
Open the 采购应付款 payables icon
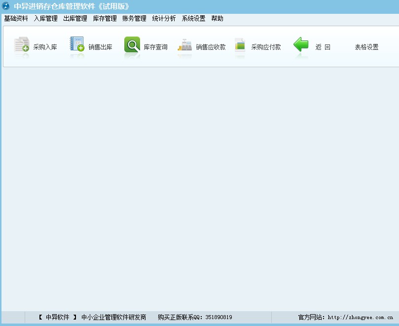259,46
